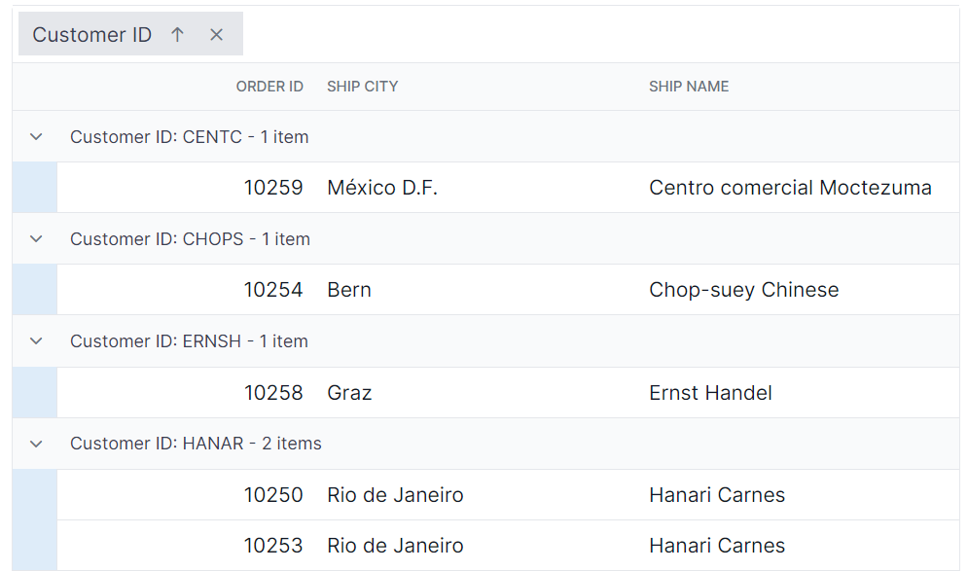Collapse the CENTC customer group
Screen dimensions: 968x571
coord(36,137)
